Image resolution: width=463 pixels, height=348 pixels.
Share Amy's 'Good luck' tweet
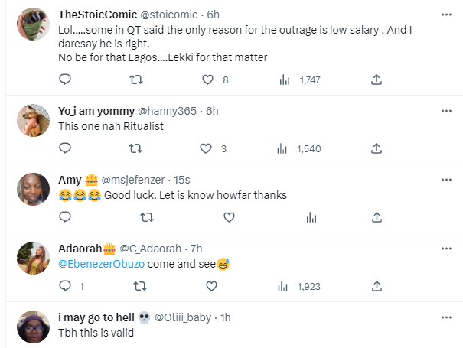click(x=377, y=217)
